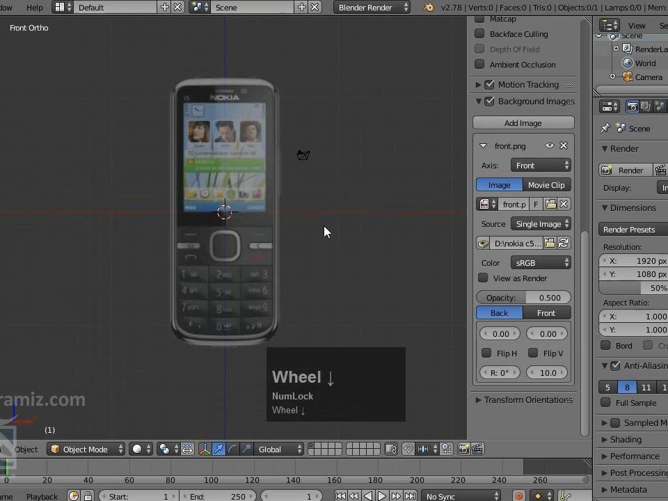Viewport: 668px width, 501px height.
Task: Toggle the Anti-Aliasing checkbox
Action: (615, 365)
